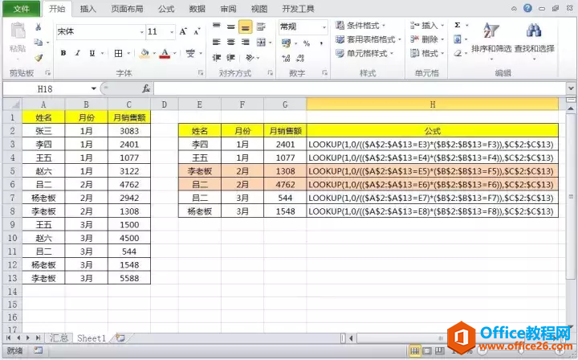The height and width of the screenshot is (360, 578).
Task: Apply red font color
Action: pos(165,54)
